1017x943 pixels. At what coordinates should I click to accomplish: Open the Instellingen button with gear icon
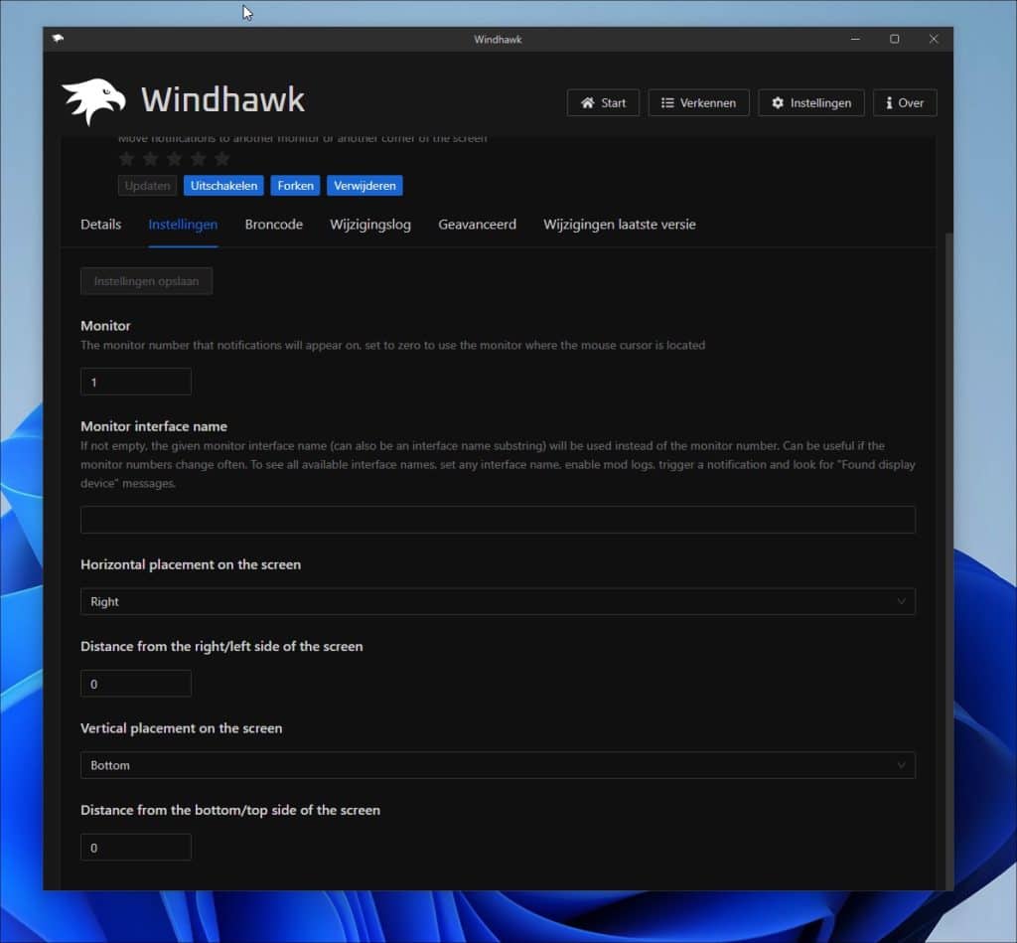(x=810, y=102)
